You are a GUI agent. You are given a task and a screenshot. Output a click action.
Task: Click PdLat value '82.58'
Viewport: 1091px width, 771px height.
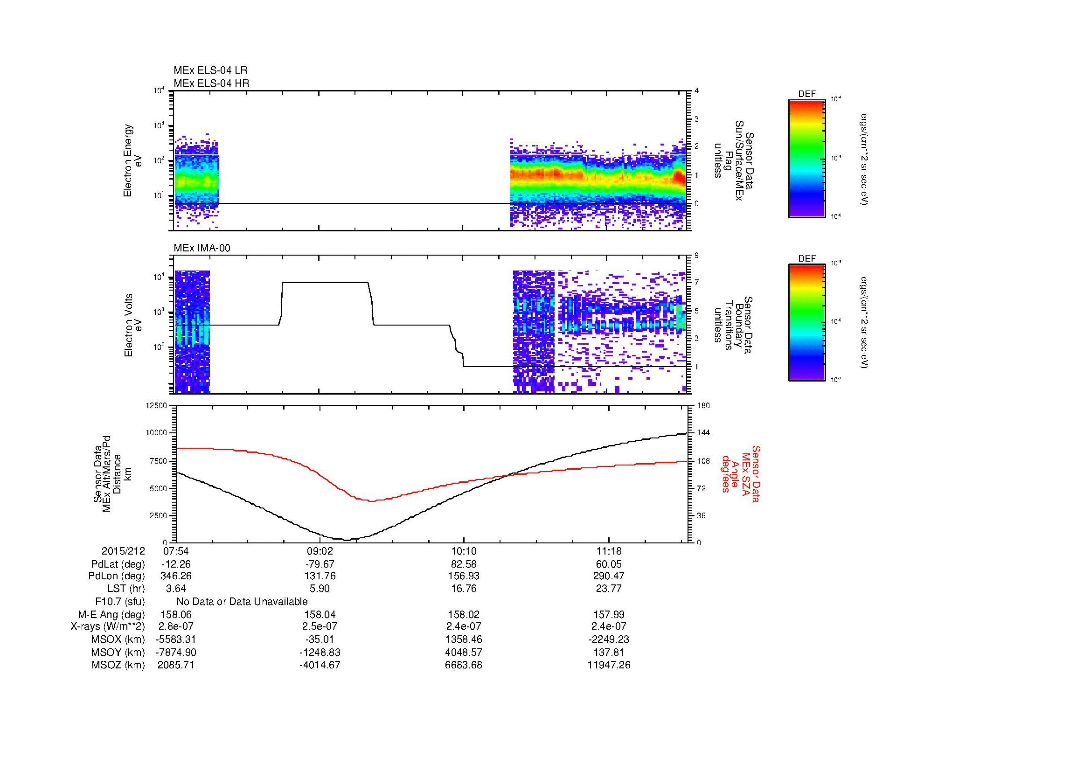pos(464,564)
